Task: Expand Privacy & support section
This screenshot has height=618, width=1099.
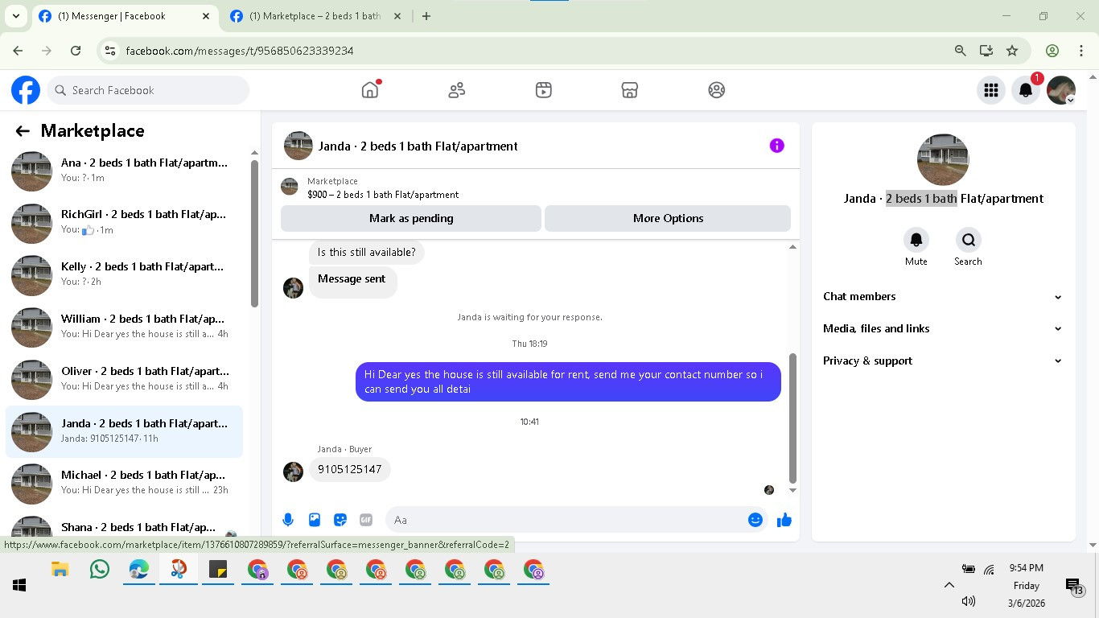Action: click(943, 360)
